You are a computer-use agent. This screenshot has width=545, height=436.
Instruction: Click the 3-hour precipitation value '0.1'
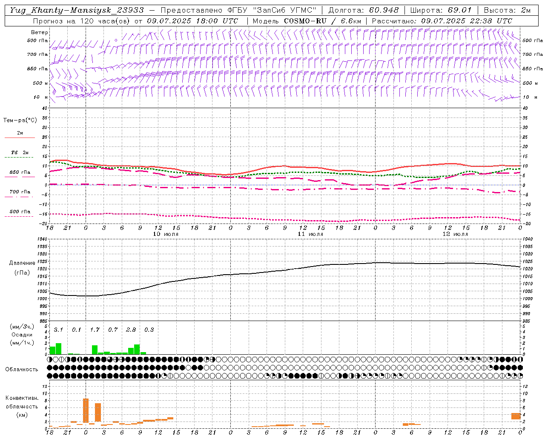(x=76, y=330)
